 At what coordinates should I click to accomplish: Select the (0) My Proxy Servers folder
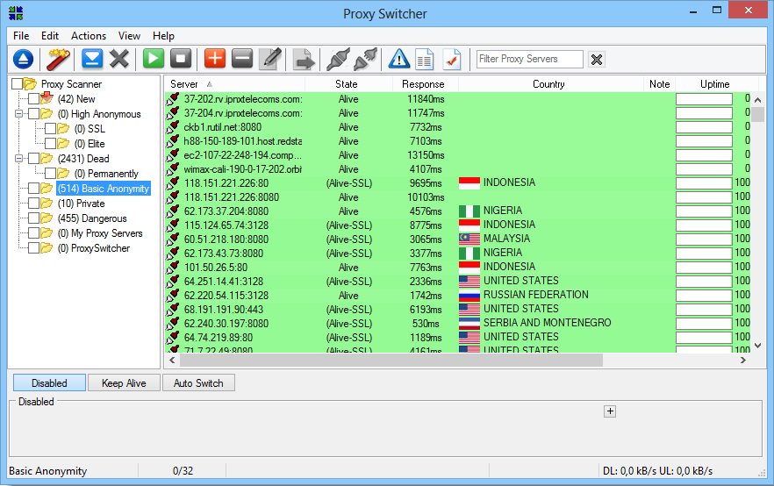coord(100,233)
